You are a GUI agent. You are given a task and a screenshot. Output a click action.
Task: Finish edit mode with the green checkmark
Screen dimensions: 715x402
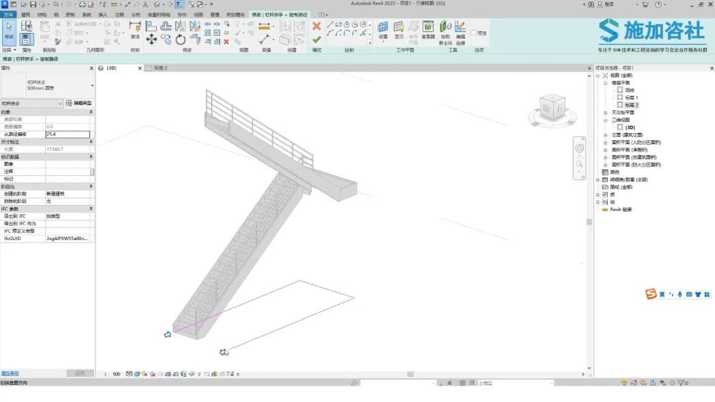316,40
